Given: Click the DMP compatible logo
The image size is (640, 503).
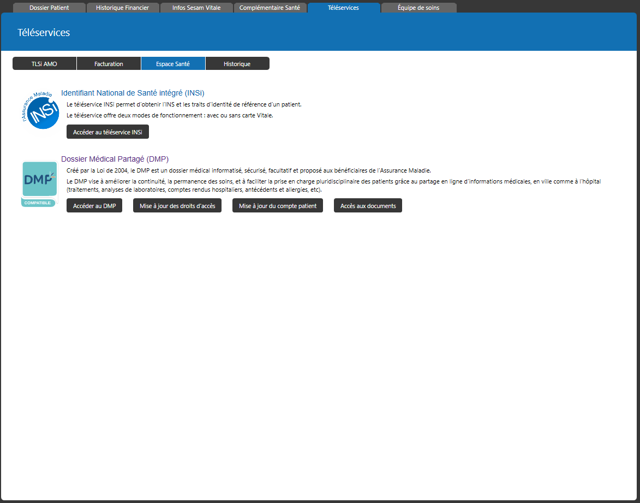Looking at the screenshot, I should (39, 184).
